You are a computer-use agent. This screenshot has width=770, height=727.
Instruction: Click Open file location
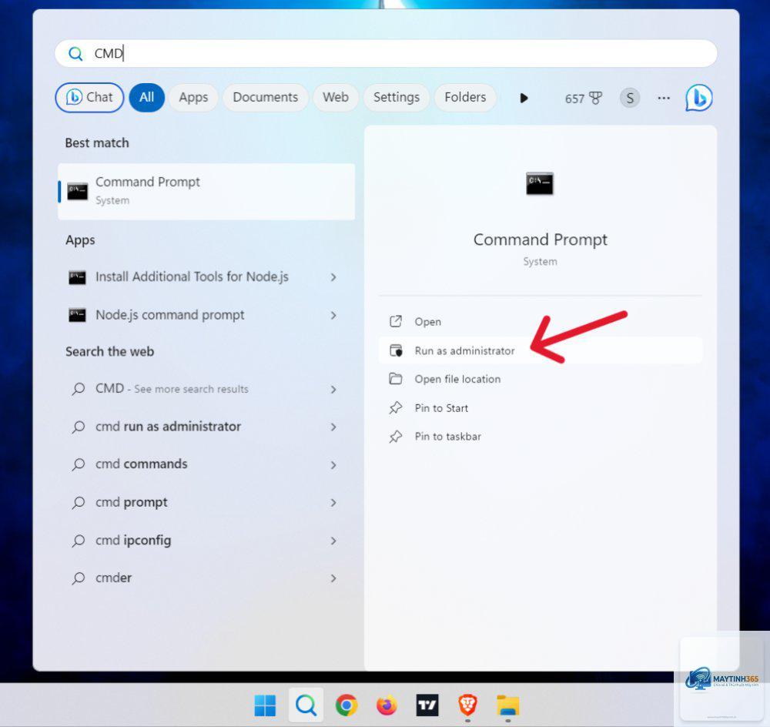coord(541,379)
